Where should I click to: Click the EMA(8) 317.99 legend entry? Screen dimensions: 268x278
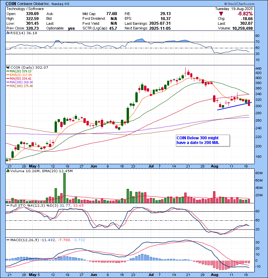pos(19,75)
